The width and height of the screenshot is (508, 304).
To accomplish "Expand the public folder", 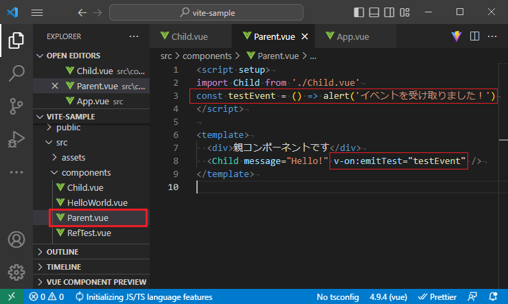I will pos(91,128).
